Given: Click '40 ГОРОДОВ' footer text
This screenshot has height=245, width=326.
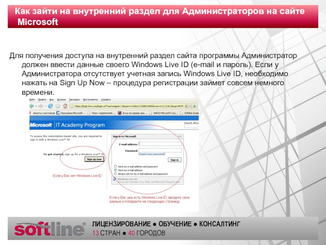Looking at the screenshot, I should (147, 233).
